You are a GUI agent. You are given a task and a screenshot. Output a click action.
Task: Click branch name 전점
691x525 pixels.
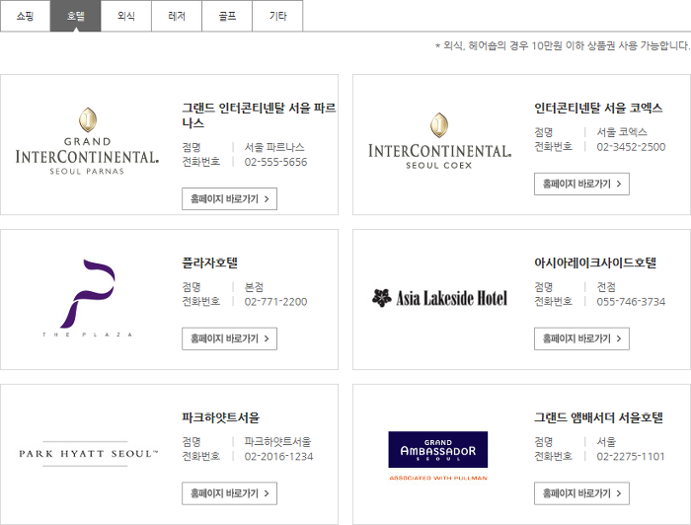606,287
